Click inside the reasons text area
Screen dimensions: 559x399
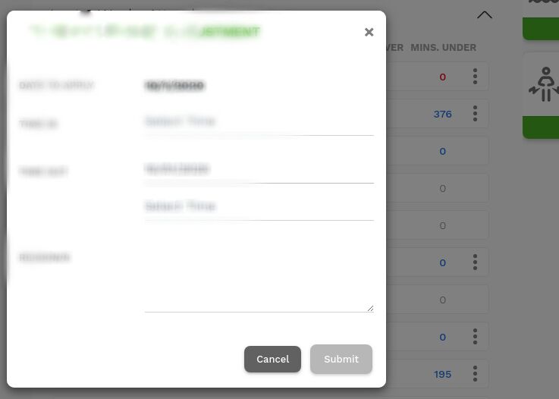[x=259, y=269]
